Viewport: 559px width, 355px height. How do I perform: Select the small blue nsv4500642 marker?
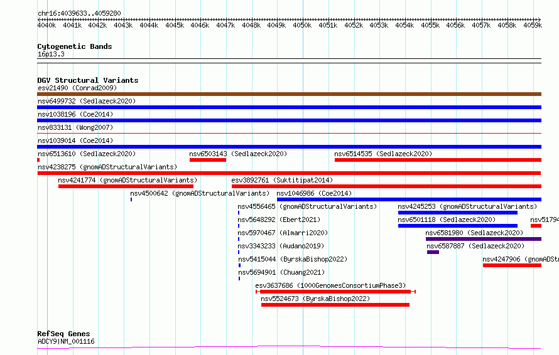[131, 199]
